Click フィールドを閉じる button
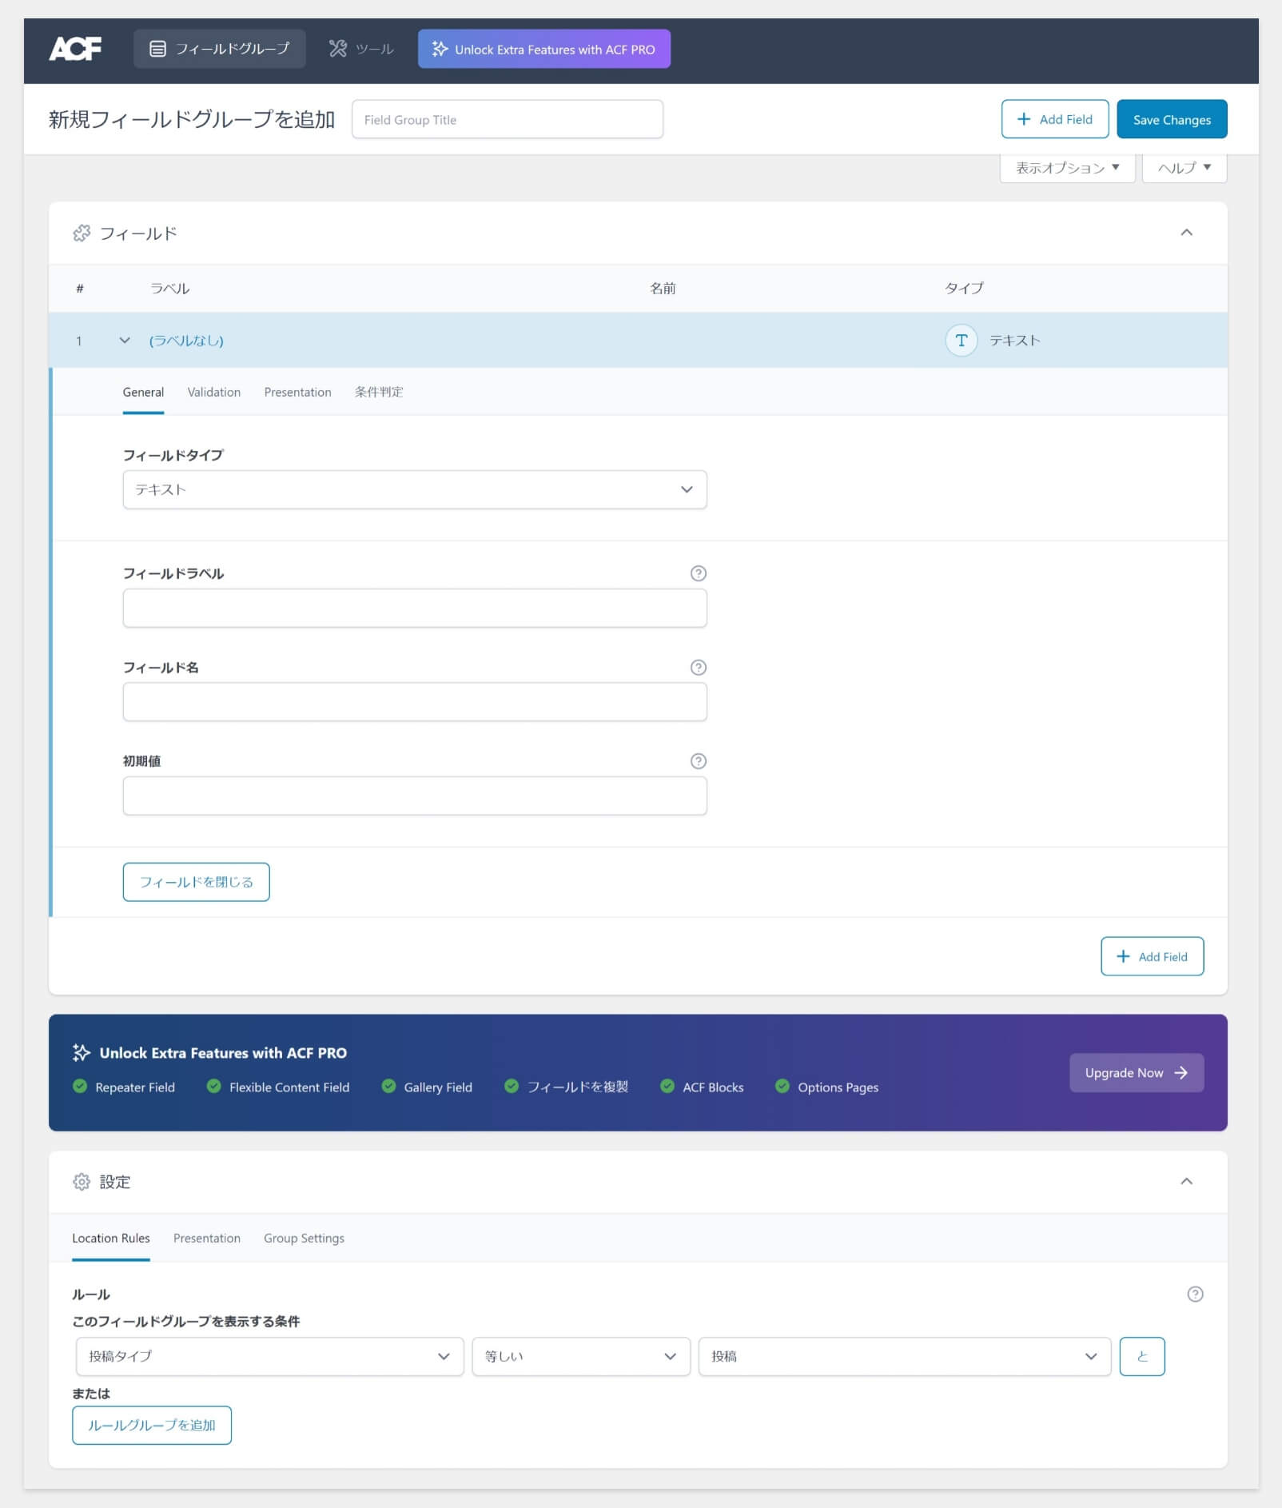The image size is (1282, 1508). pos(196,882)
